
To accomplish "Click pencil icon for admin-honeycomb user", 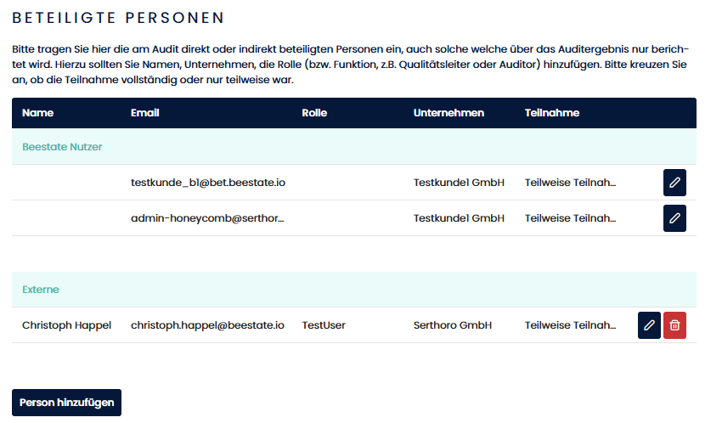I will (674, 218).
